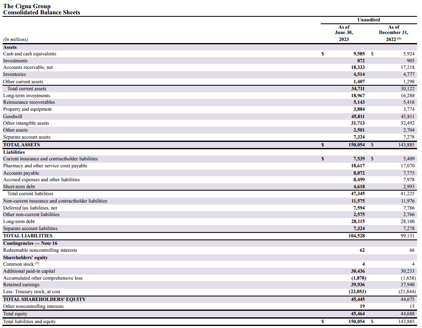Image resolution: width=422 pixels, height=328 pixels.
Task: Select 'Accrued expenses and other liabilities' label
Action: [x=41, y=180]
